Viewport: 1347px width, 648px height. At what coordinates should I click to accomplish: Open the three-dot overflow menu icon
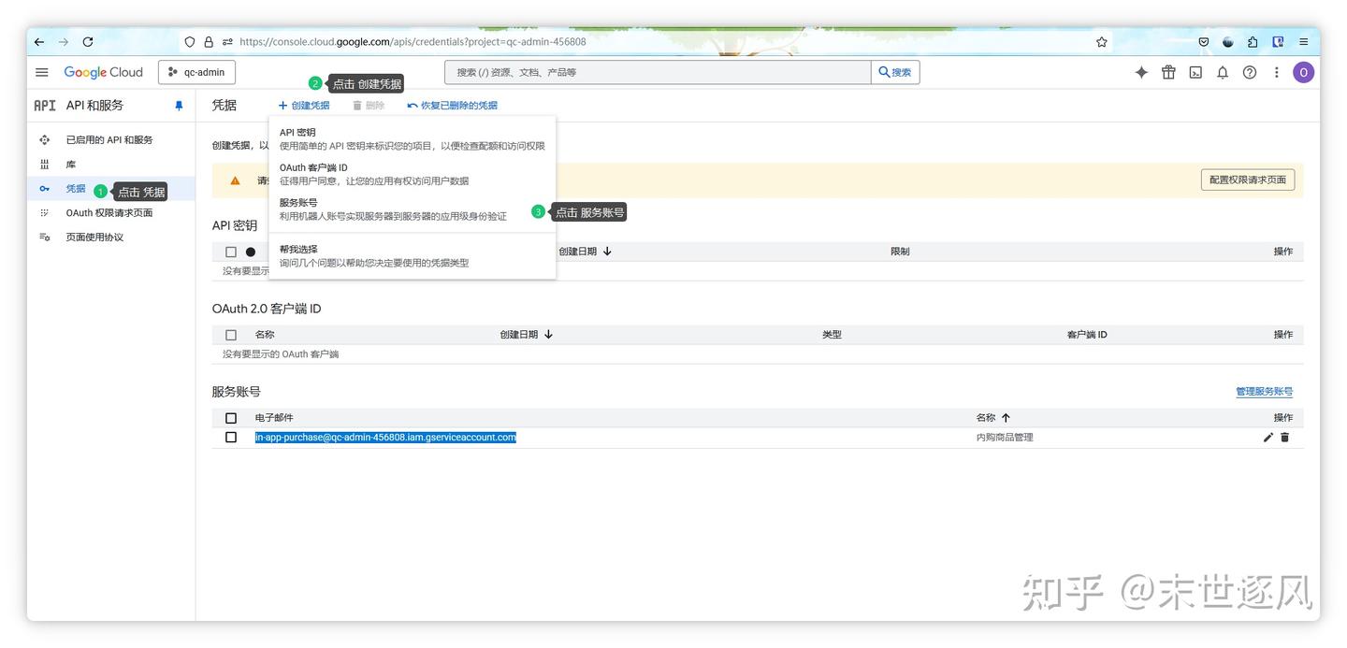1275,71
